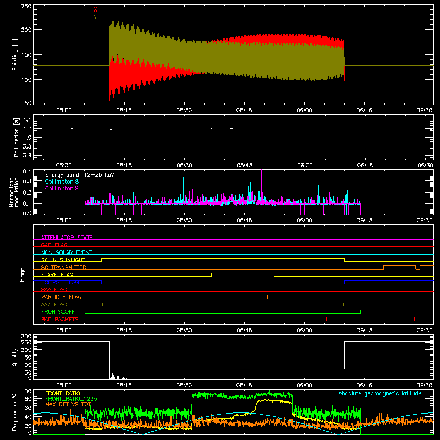Click the yellow FRONT_RATIO legend entry

(63, 393)
